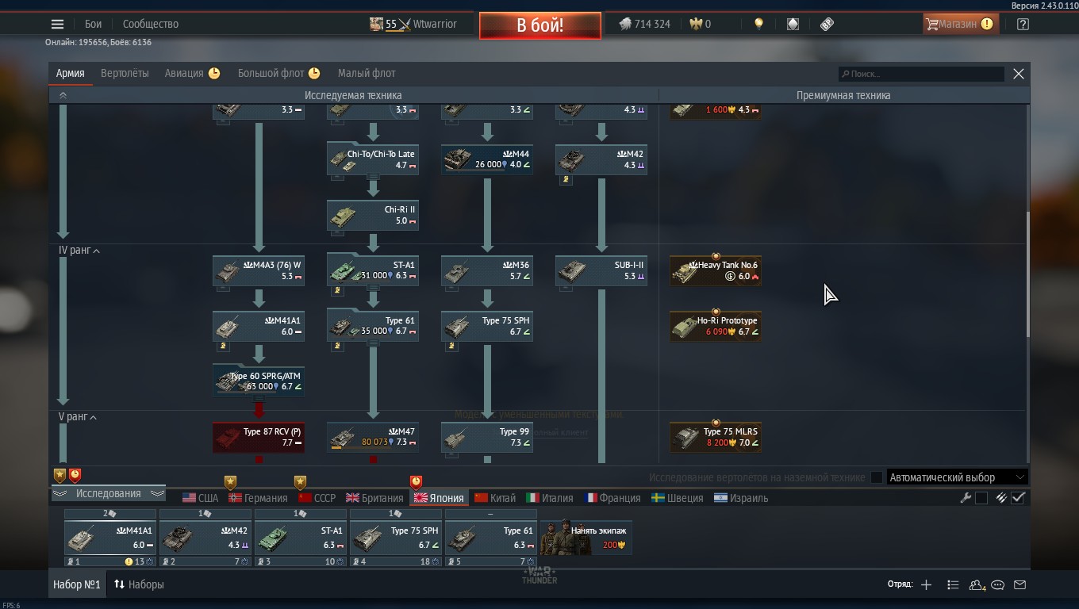Viewport: 1079px width, 609px height.
Task: Open the Battle Pass BP icon
Action: click(827, 24)
